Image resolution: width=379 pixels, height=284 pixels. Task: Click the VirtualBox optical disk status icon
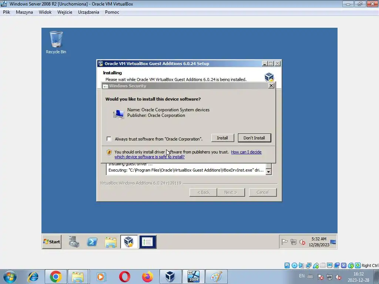294,266
